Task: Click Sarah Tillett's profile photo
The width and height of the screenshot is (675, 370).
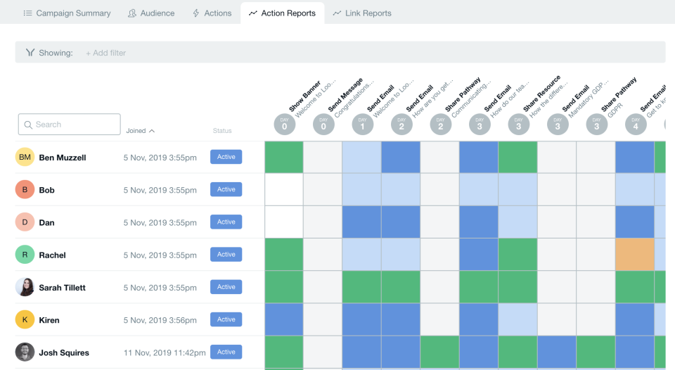Action: coord(25,287)
